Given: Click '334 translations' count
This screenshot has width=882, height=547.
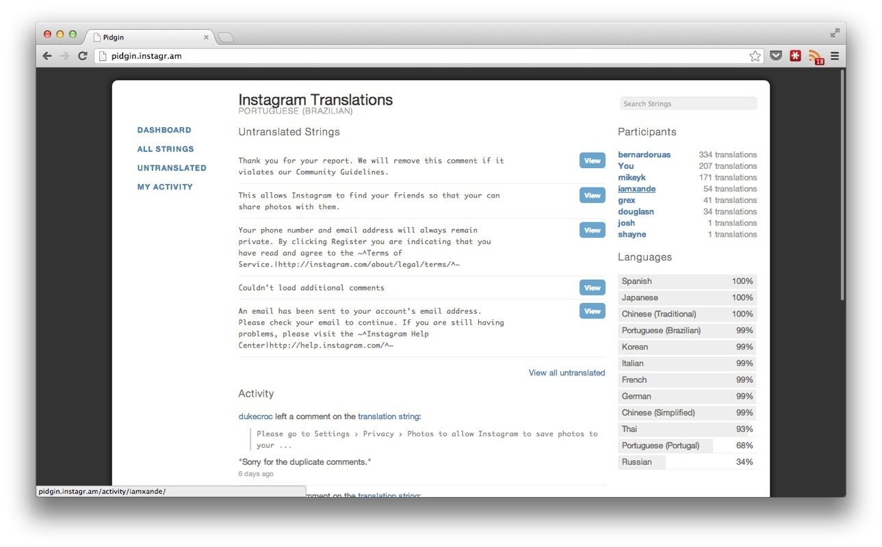Looking at the screenshot, I should 728,155.
